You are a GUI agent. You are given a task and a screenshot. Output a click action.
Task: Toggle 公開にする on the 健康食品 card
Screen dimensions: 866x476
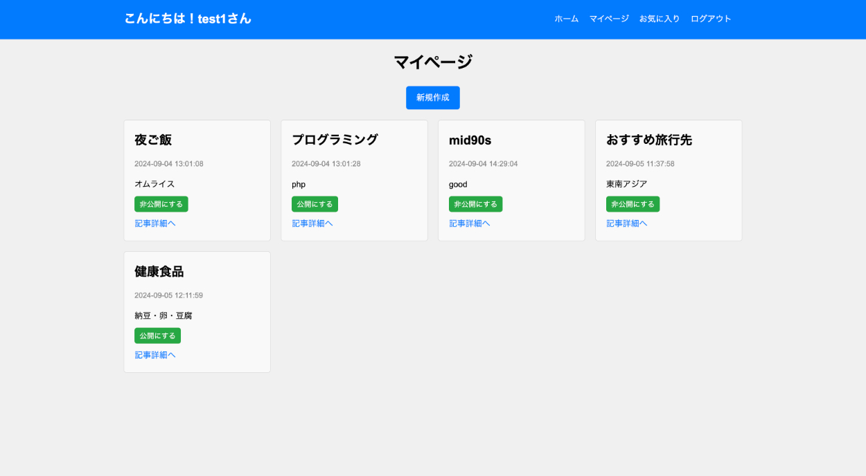tap(157, 336)
